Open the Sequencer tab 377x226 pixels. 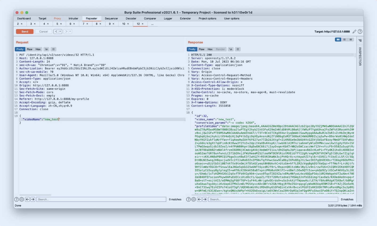[111, 19]
